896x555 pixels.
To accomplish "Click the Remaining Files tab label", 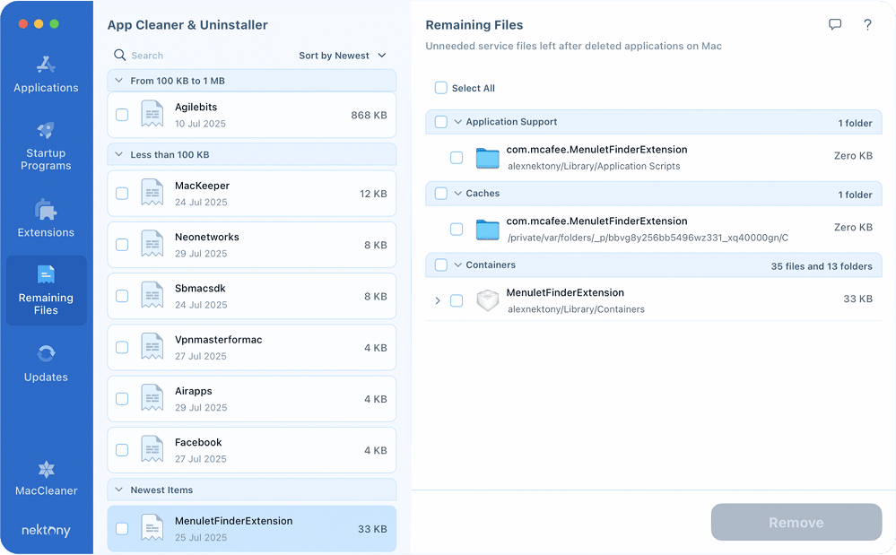I will tap(46, 304).
